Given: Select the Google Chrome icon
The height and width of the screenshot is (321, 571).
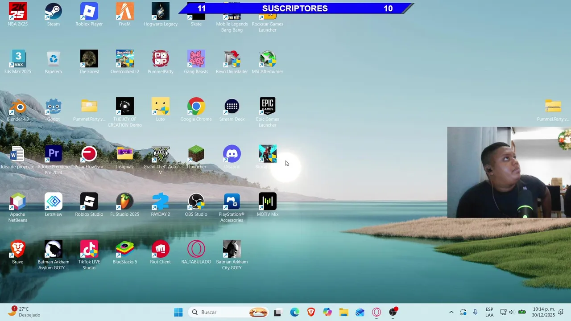Looking at the screenshot, I should click(x=196, y=107).
